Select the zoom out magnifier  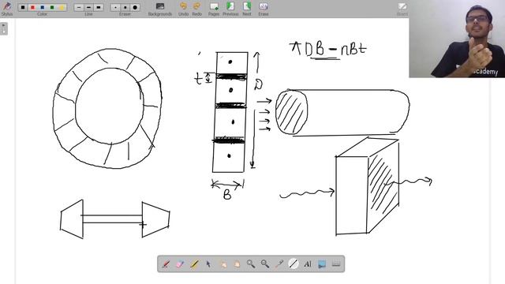point(265,264)
